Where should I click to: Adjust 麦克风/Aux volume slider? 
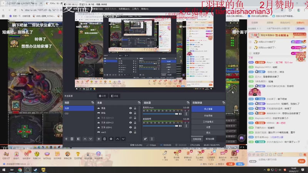pyautogui.click(x=160, y=114)
